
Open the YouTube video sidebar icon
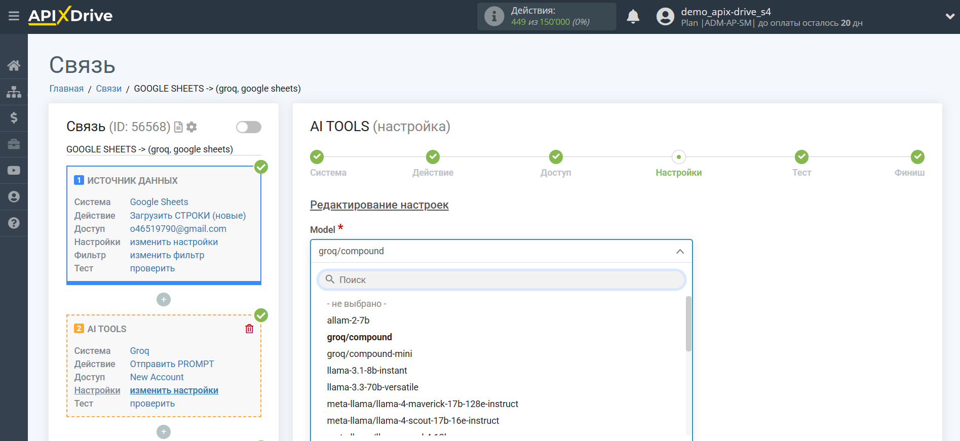pyautogui.click(x=14, y=171)
